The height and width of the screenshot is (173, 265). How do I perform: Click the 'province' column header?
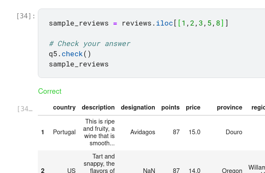[x=229, y=107]
